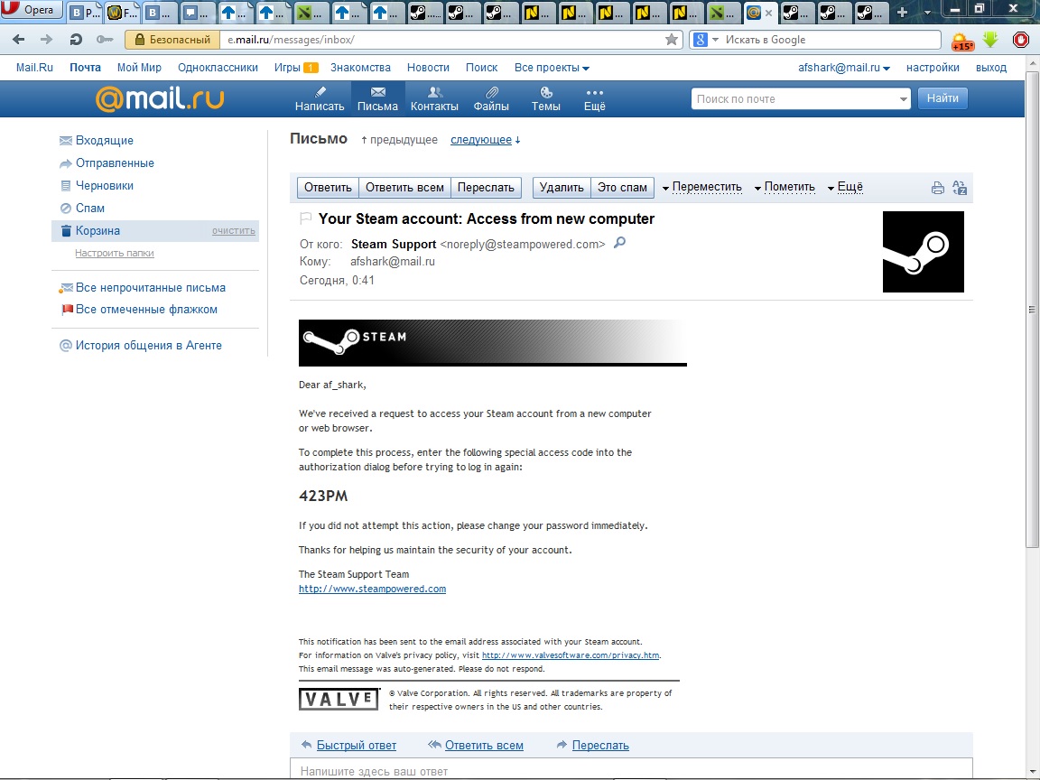Click Переслать button in toolbar
This screenshot has height=780, width=1040.
point(487,188)
